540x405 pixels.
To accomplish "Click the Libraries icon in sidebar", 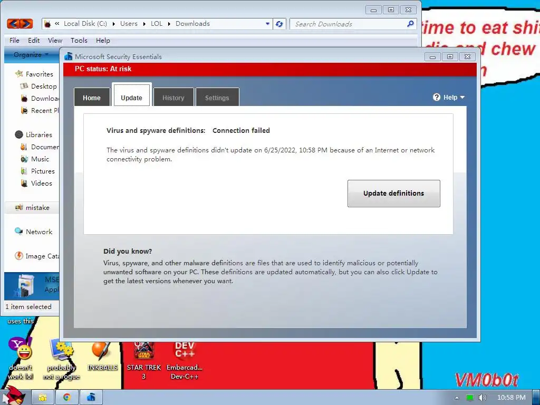I will 19,134.
